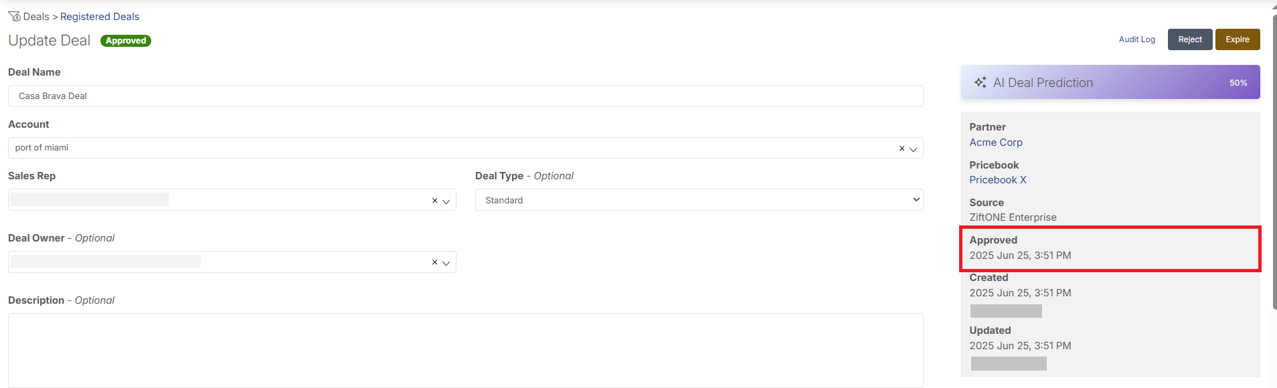Open the Deal Owner dropdown arrow

[446, 263]
